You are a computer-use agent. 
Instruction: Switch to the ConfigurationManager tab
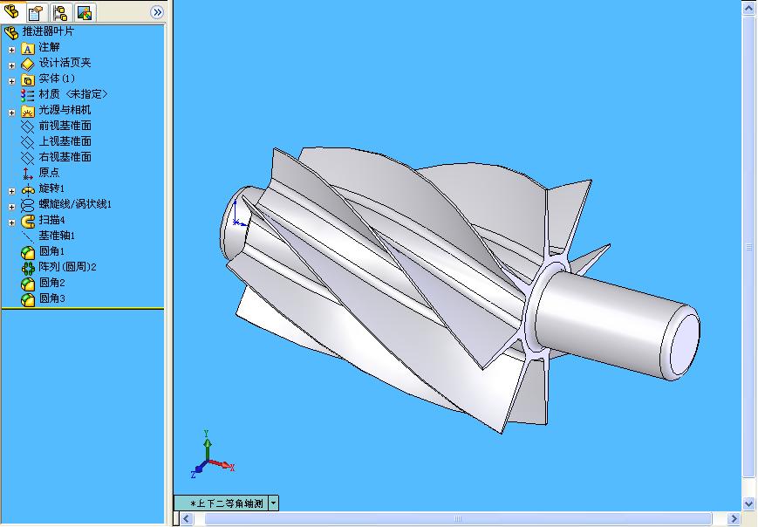coord(60,12)
